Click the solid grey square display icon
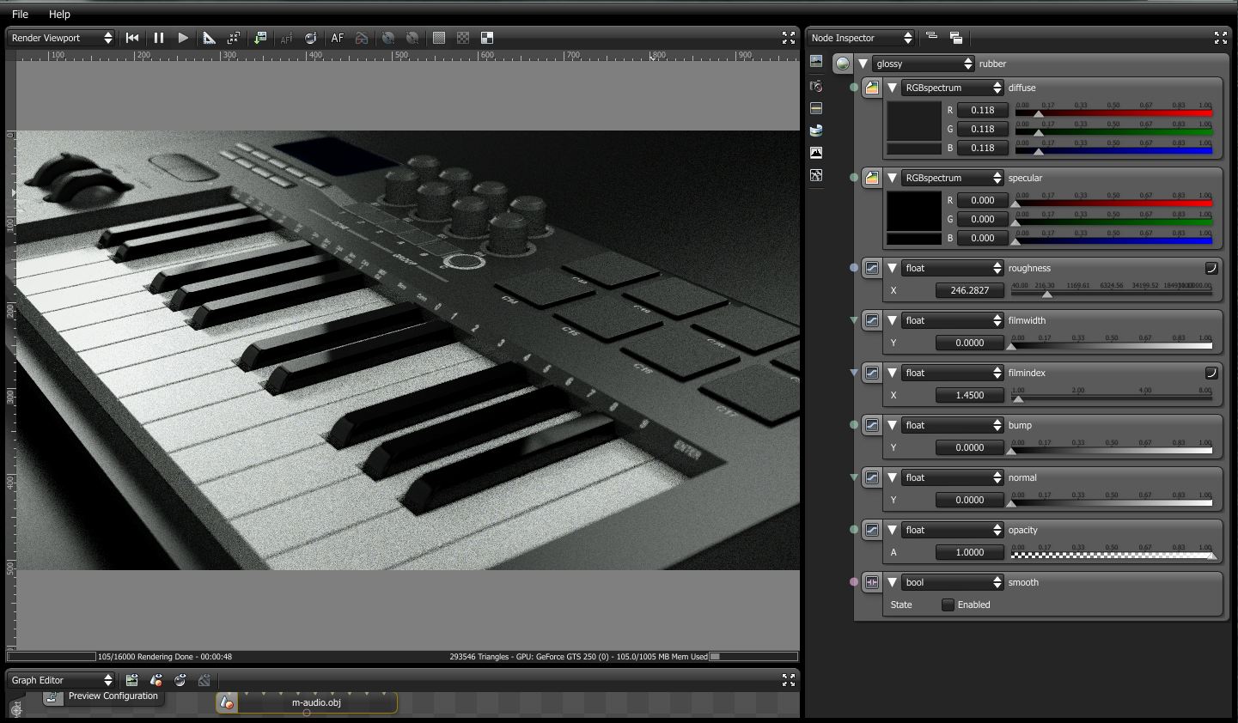This screenshot has width=1238, height=723. click(439, 38)
